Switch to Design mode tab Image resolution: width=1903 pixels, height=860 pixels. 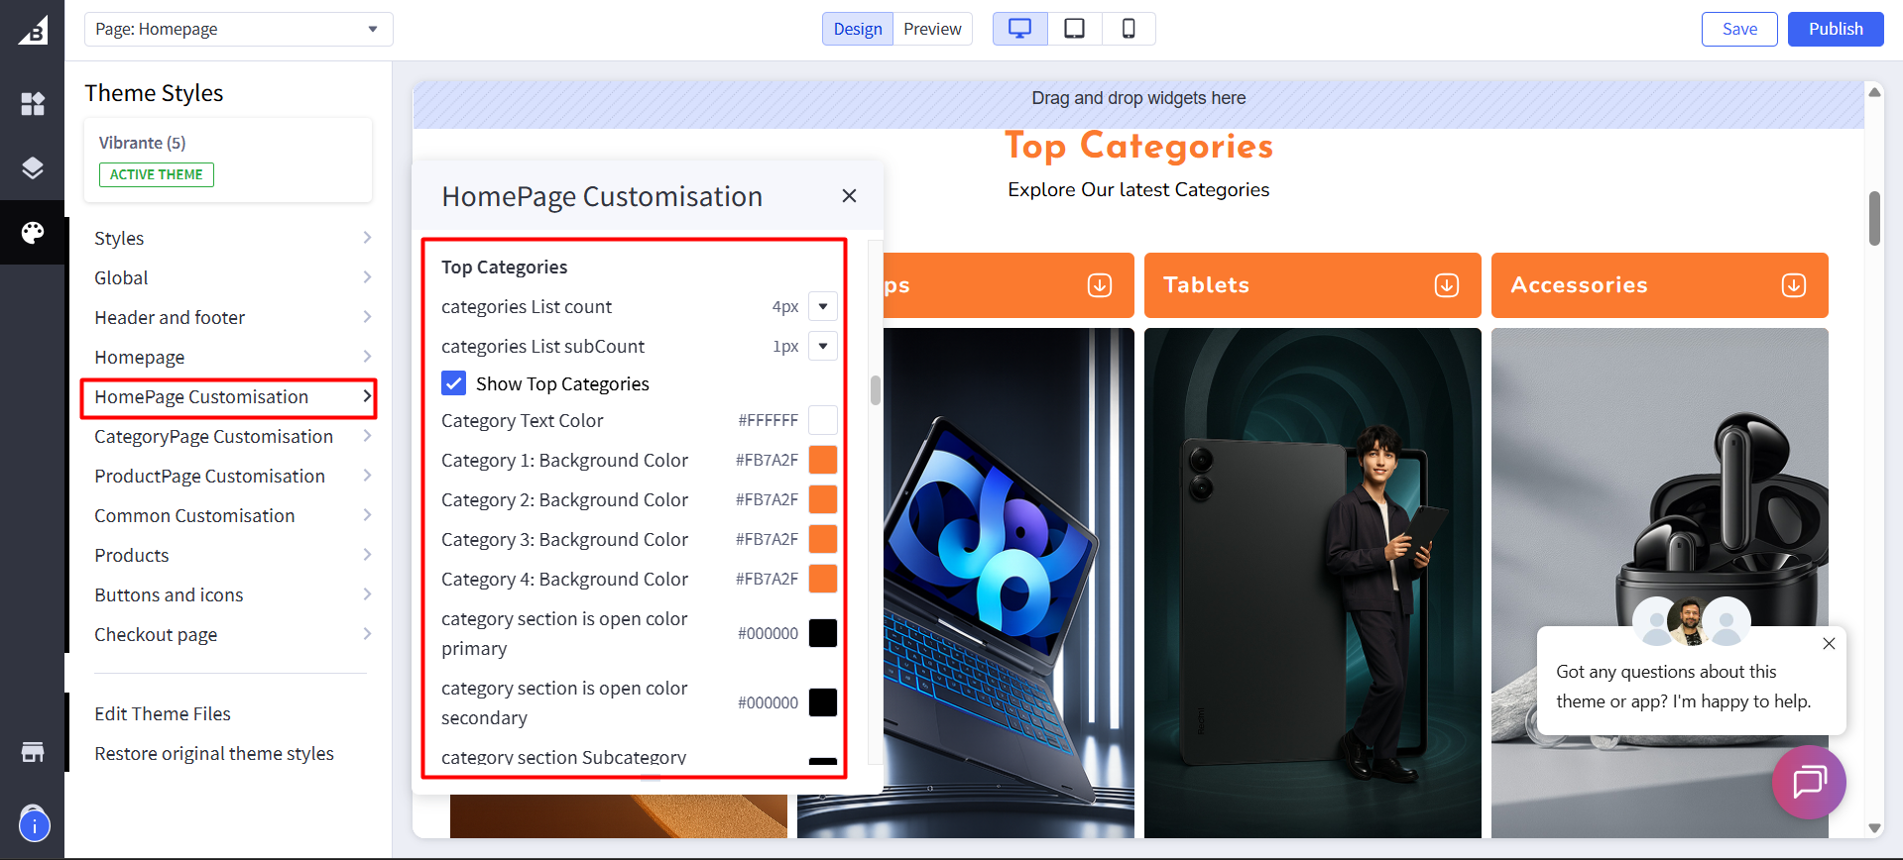[x=858, y=29]
